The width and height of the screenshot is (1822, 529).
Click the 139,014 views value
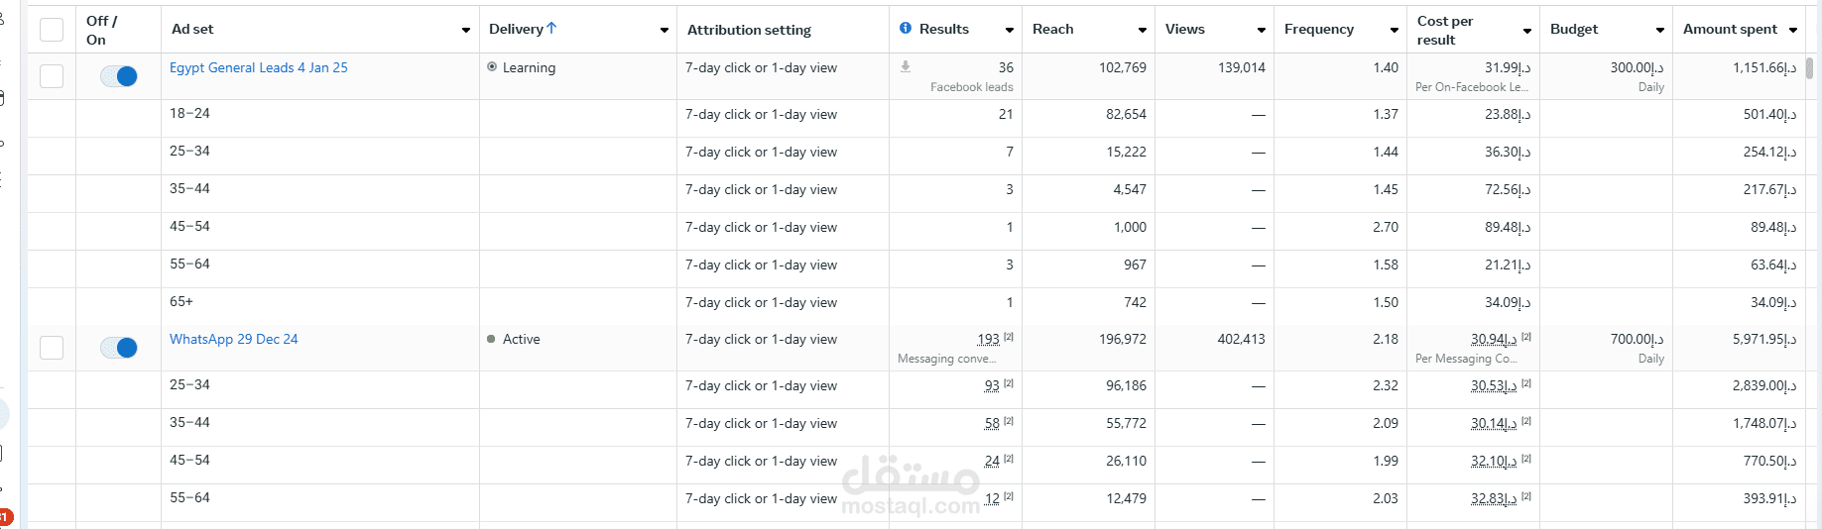[x=1242, y=67]
